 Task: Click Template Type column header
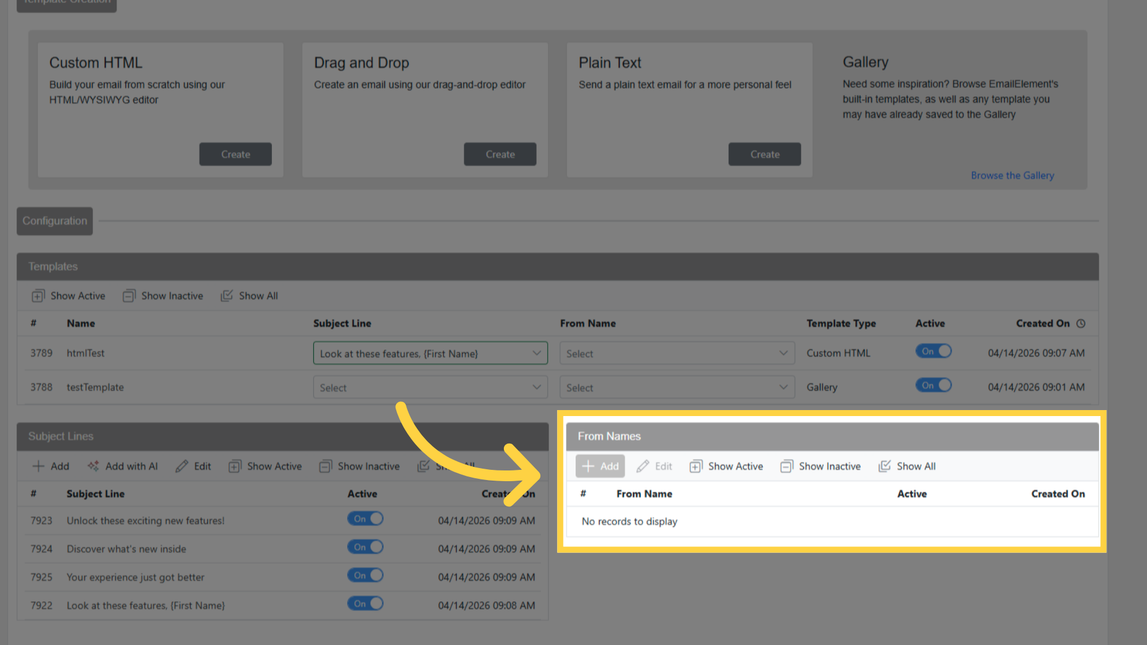pyautogui.click(x=841, y=323)
